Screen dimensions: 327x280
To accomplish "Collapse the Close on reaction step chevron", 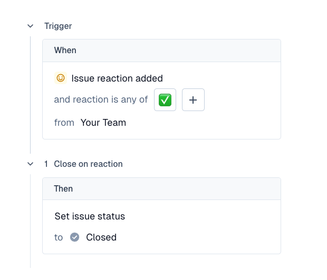I will [x=31, y=164].
